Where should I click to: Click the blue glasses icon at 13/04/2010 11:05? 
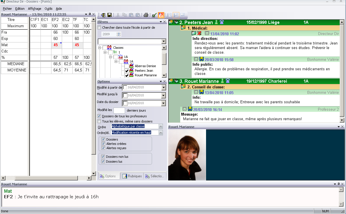202,92
